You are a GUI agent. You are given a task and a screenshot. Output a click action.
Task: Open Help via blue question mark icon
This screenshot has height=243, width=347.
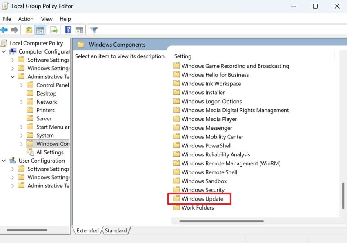click(68, 30)
